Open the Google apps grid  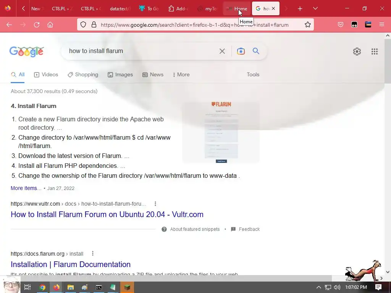coord(375,52)
